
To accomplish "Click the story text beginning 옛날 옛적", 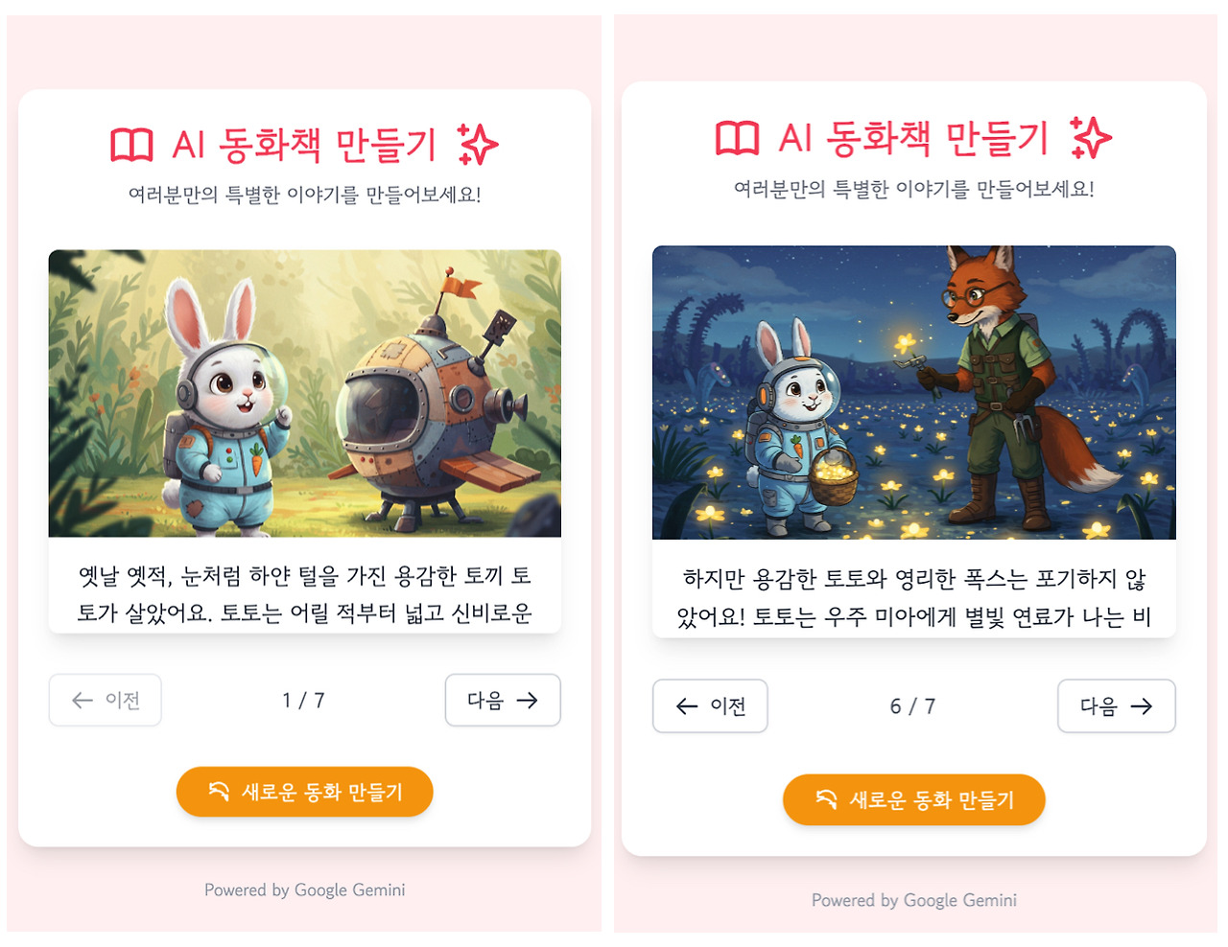I will tap(305, 594).
